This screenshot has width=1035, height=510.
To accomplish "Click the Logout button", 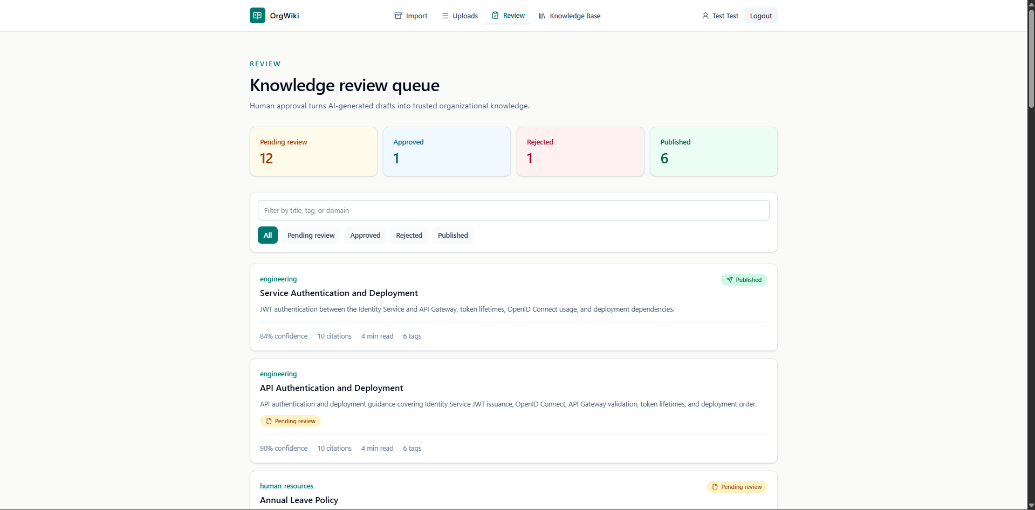I will click(761, 16).
